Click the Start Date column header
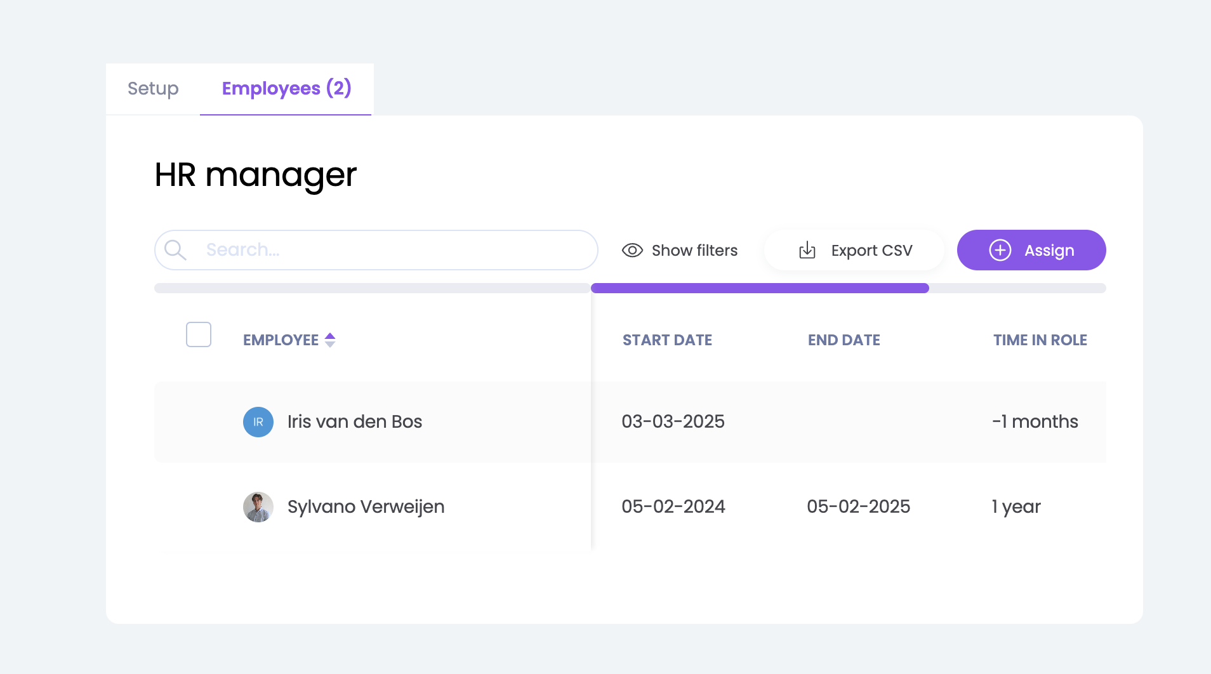Screen dimensions: 1211x674 (x=667, y=340)
